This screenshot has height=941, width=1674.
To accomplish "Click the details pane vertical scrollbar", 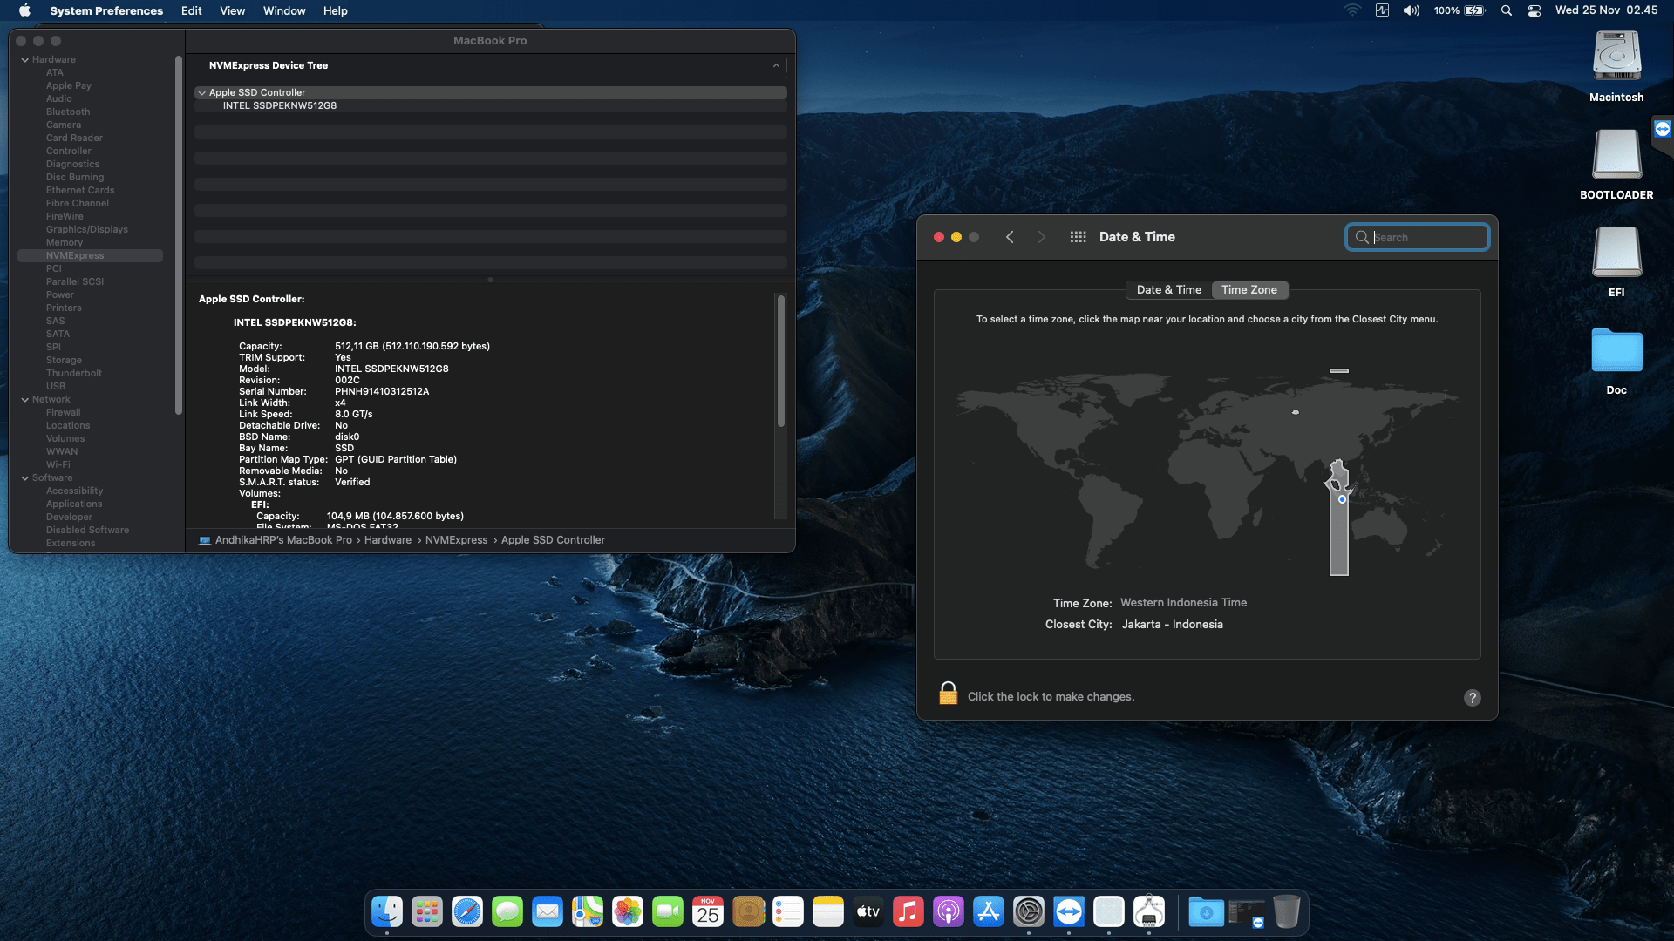I will [781, 362].
